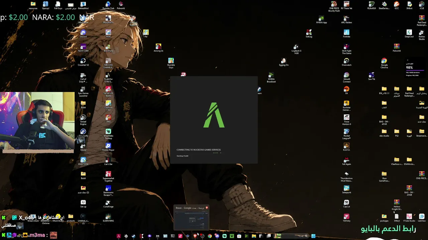428x240 pixels.
Task: Select the Hollow Knight Silksong archive
Action: coord(397,205)
